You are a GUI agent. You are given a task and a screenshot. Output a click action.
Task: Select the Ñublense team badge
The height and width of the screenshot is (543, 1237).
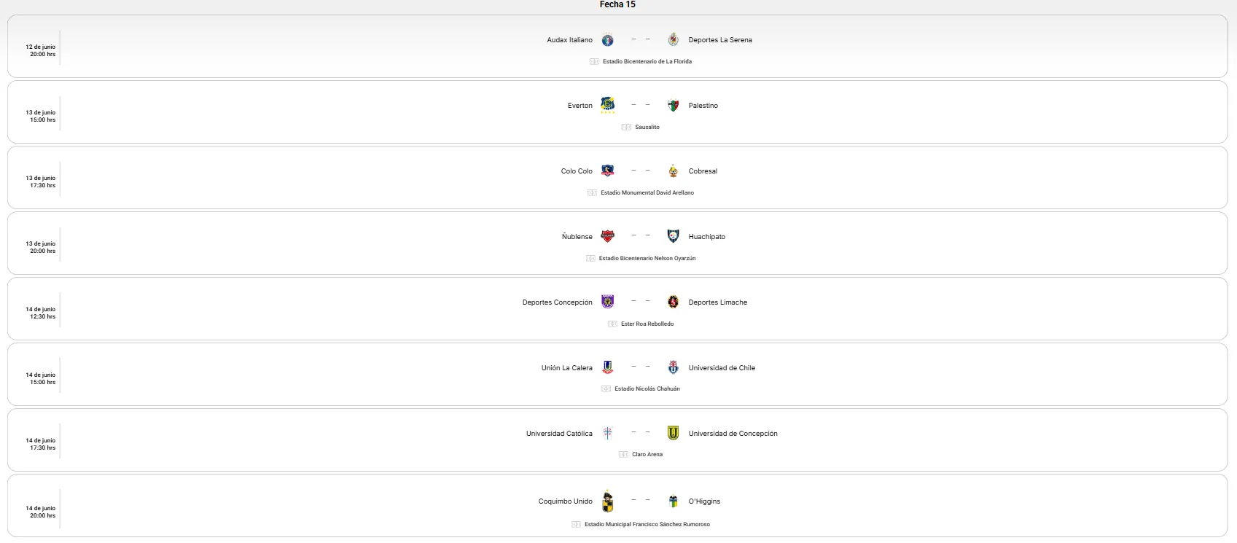pyautogui.click(x=607, y=236)
